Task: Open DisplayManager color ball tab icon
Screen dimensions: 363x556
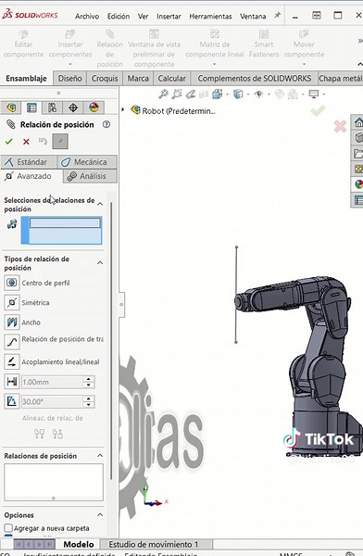Action: click(94, 107)
